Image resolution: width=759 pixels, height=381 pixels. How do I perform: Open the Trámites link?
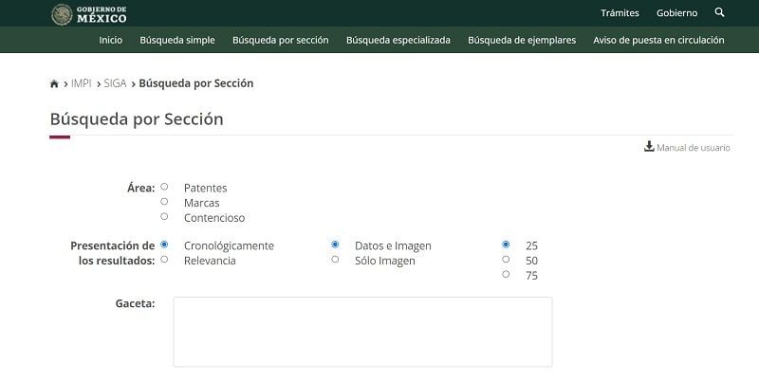pyautogui.click(x=620, y=13)
